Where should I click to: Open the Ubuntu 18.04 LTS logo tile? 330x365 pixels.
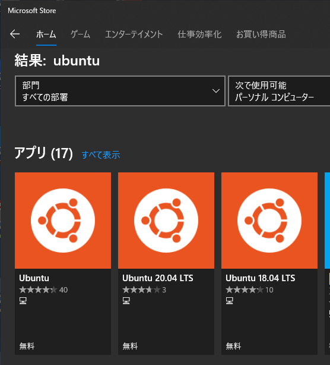click(x=269, y=221)
